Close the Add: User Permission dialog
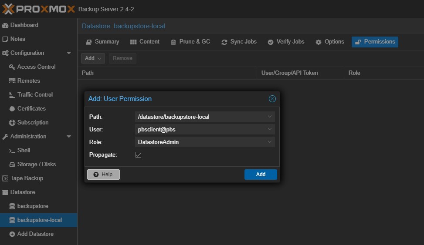This screenshot has width=424, height=245. [x=272, y=99]
